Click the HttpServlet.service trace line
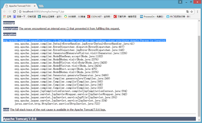The height and width of the screenshot is (123, 202). tap(57, 104)
